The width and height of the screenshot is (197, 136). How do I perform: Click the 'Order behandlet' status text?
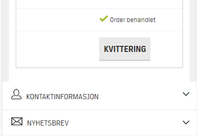tap(133, 20)
